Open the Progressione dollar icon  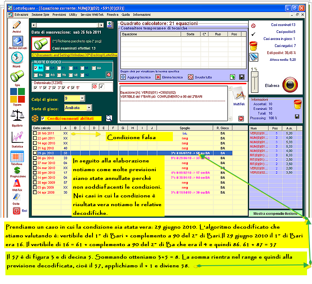pyautogui.click(x=17, y=170)
